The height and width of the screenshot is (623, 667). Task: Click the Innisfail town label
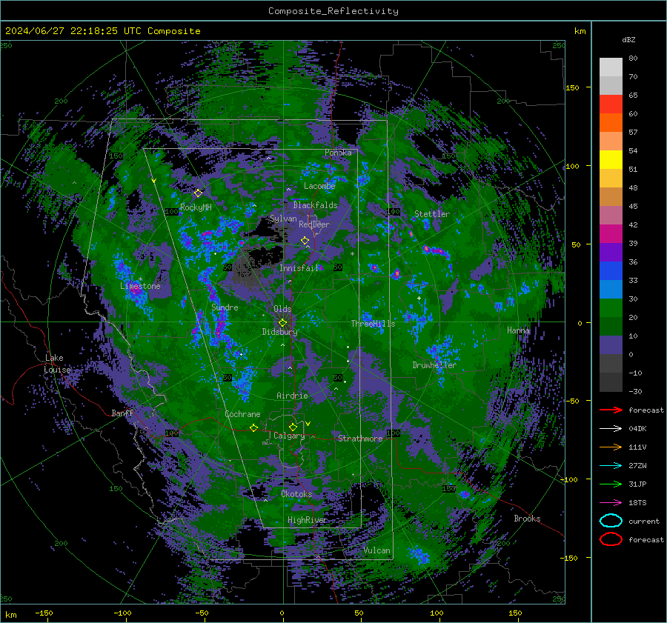tap(299, 268)
